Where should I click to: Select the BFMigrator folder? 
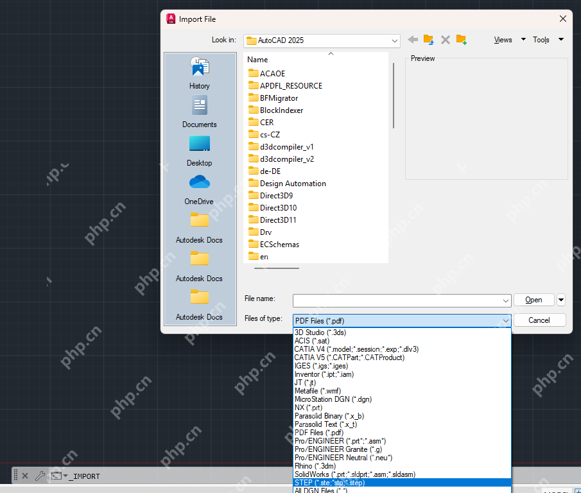[273, 98]
